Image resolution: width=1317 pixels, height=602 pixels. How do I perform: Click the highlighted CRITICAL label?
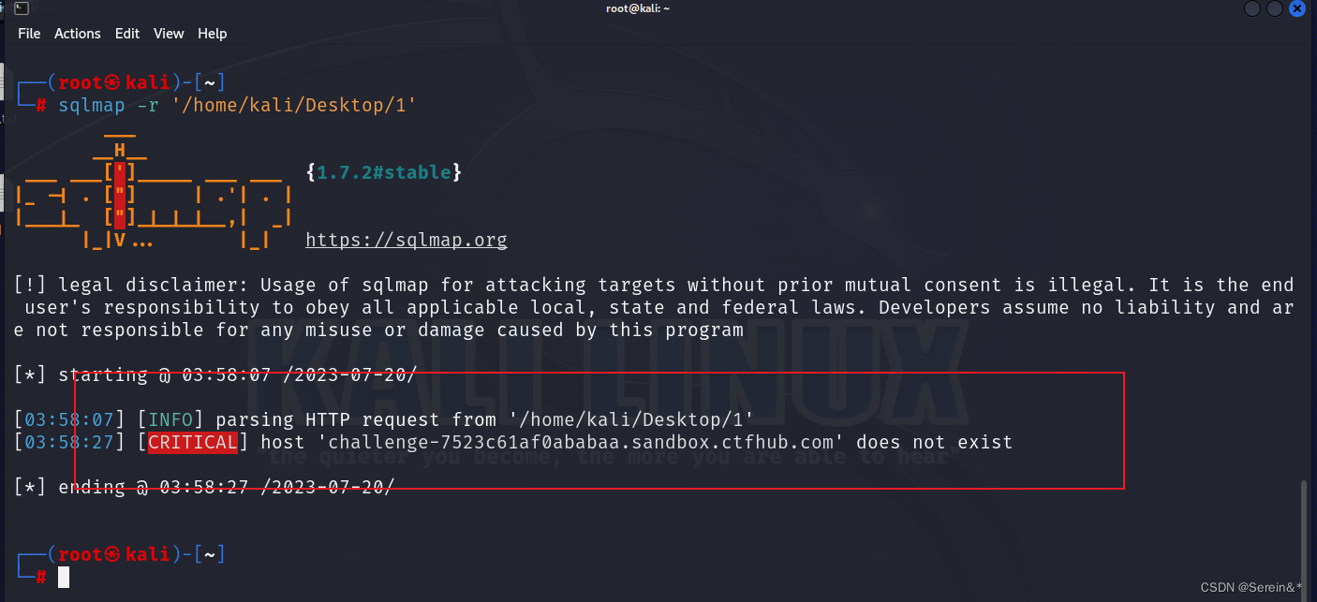pos(192,442)
